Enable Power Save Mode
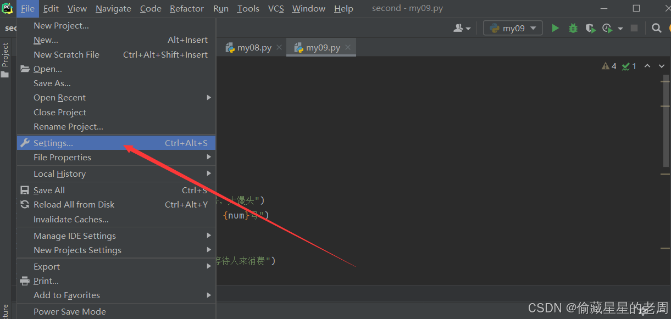Viewport: 671px width, 319px height. 69,311
